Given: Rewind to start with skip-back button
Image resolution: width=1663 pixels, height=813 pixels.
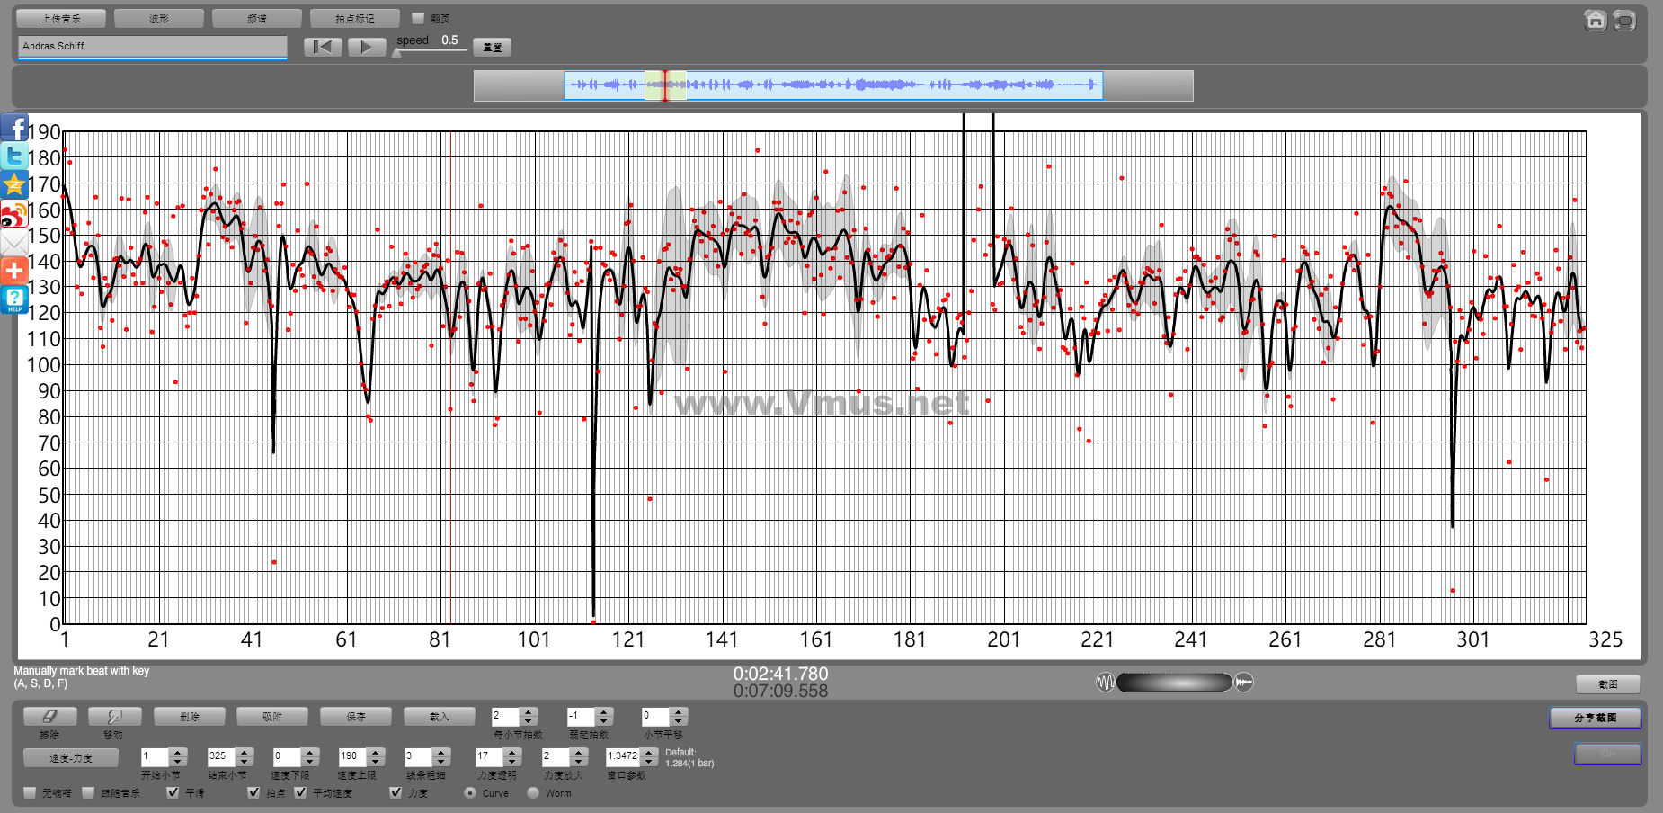Looking at the screenshot, I should 323,47.
